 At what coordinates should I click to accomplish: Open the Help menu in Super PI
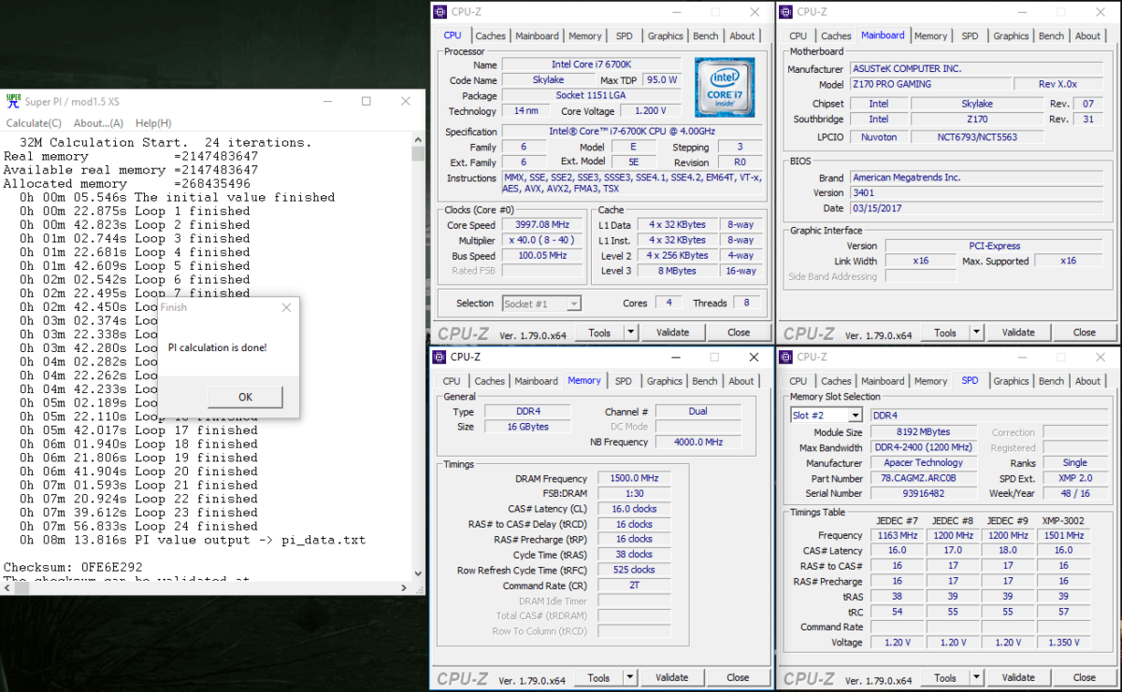[153, 123]
